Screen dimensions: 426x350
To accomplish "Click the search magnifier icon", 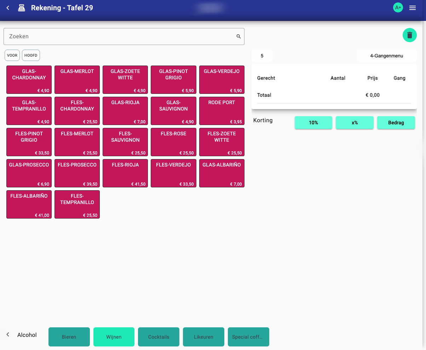I will 238,36.
